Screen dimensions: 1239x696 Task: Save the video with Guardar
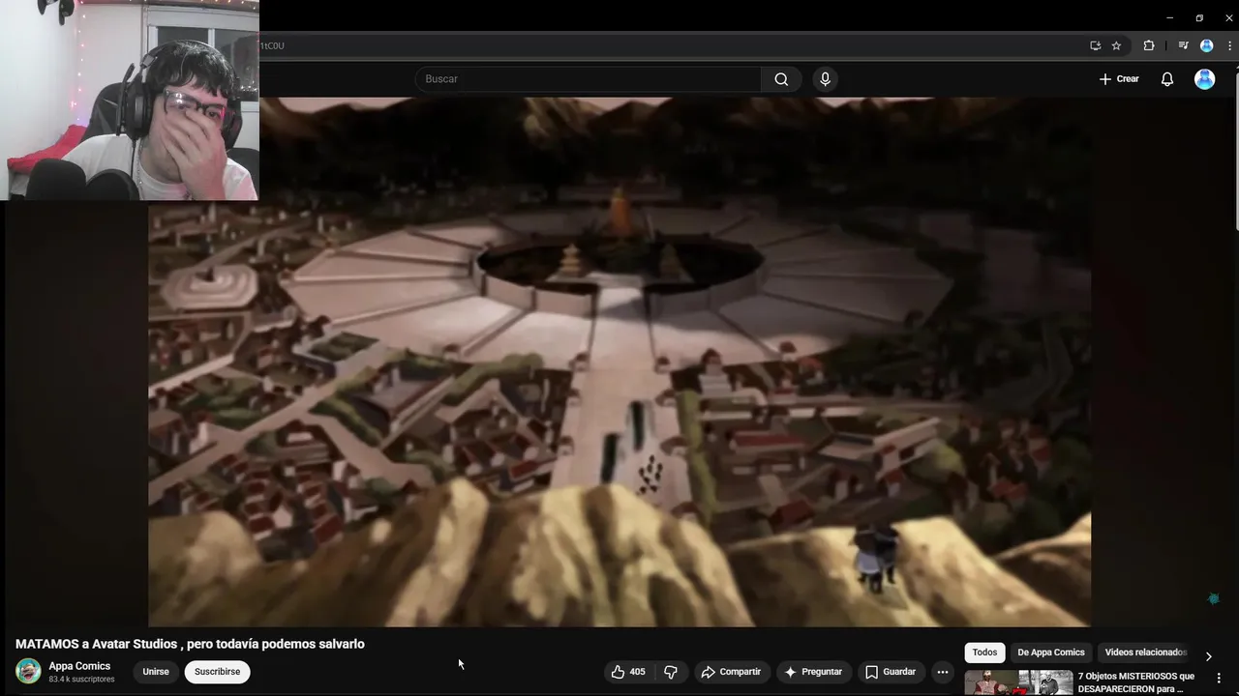(x=891, y=672)
